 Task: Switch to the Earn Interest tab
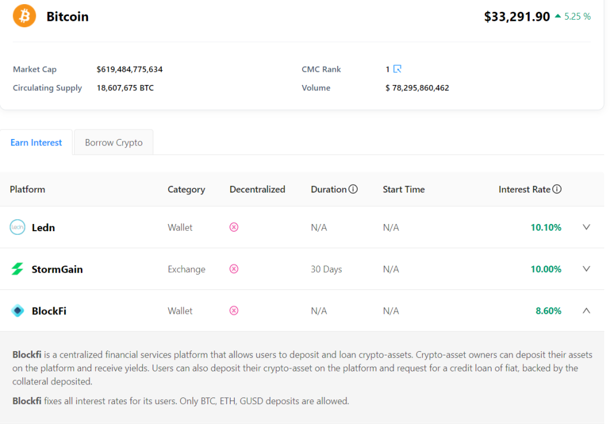[x=36, y=143]
